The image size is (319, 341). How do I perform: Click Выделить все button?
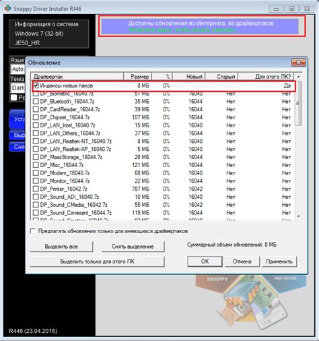pyautogui.click(x=61, y=247)
